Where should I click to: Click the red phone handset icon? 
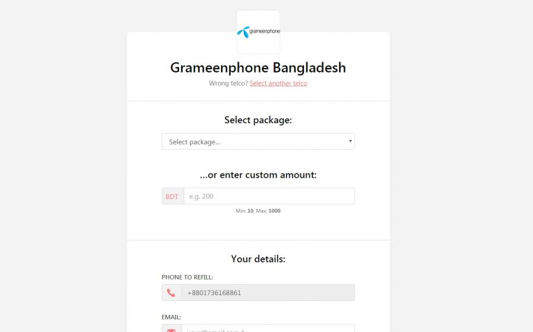pos(171,292)
